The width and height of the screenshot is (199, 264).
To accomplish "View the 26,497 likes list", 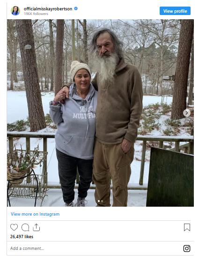I will click(x=22, y=237).
